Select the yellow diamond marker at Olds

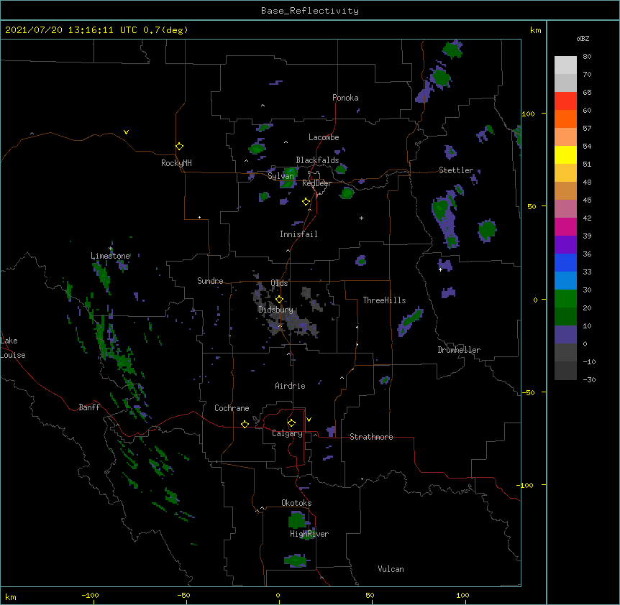pos(279,300)
